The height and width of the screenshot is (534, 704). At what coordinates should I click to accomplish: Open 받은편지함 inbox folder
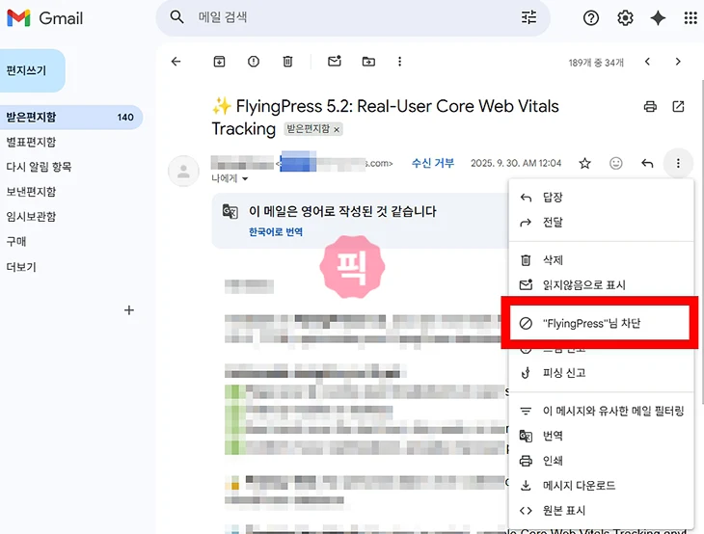(x=71, y=118)
